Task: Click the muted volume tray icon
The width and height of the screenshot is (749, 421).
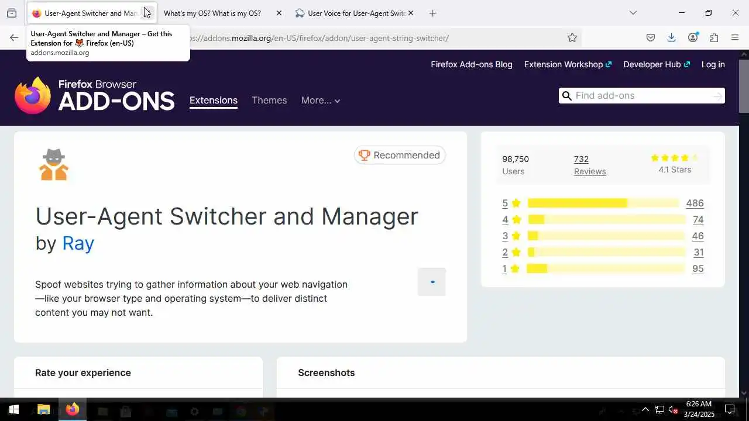Action: pos(674,409)
